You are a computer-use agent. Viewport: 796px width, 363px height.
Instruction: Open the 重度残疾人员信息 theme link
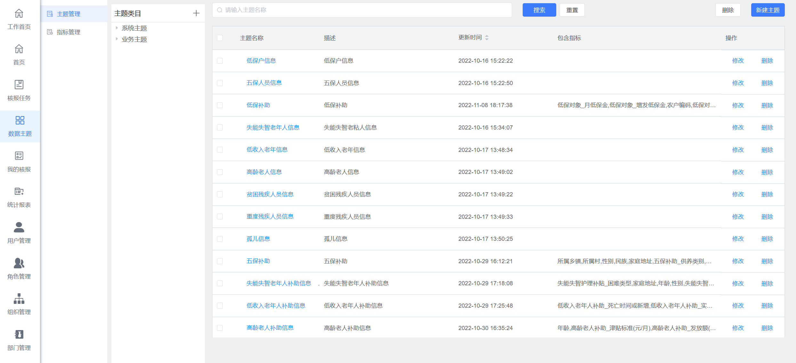270,217
